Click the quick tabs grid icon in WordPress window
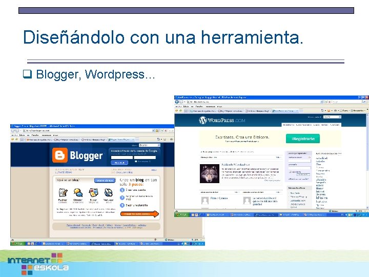Image resolution: width=369 pixels, height=277 pixels. (186, 111)
